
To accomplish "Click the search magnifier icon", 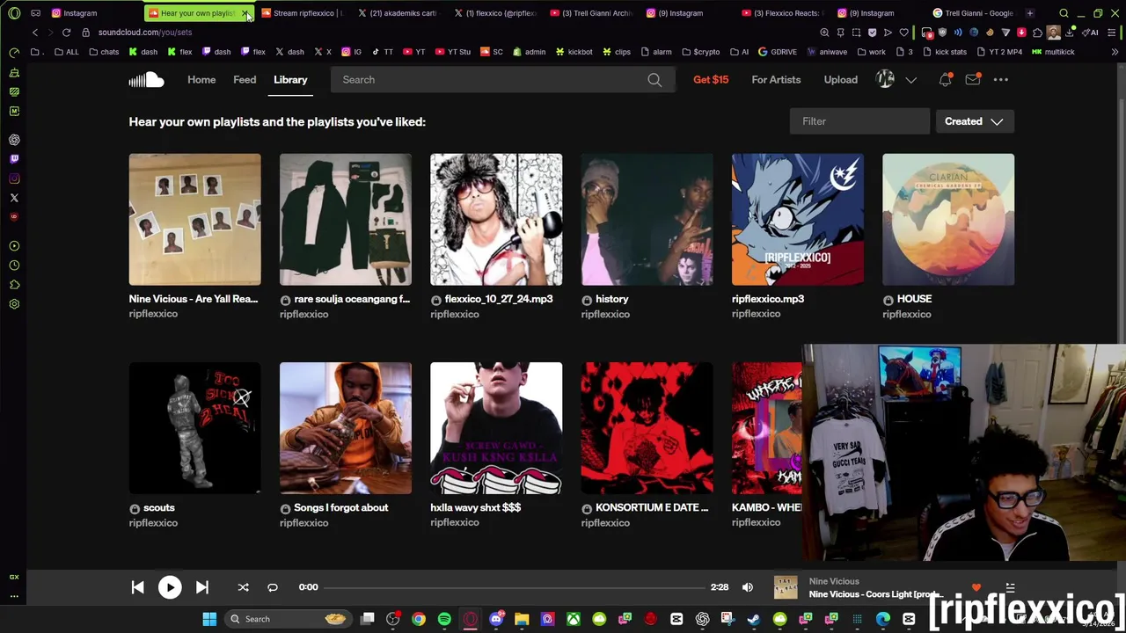I will point(654,80).
